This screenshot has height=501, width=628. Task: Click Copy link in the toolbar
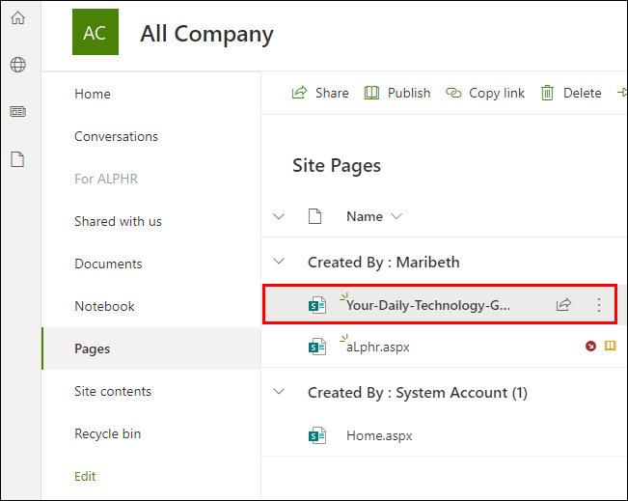click(485, 93)
